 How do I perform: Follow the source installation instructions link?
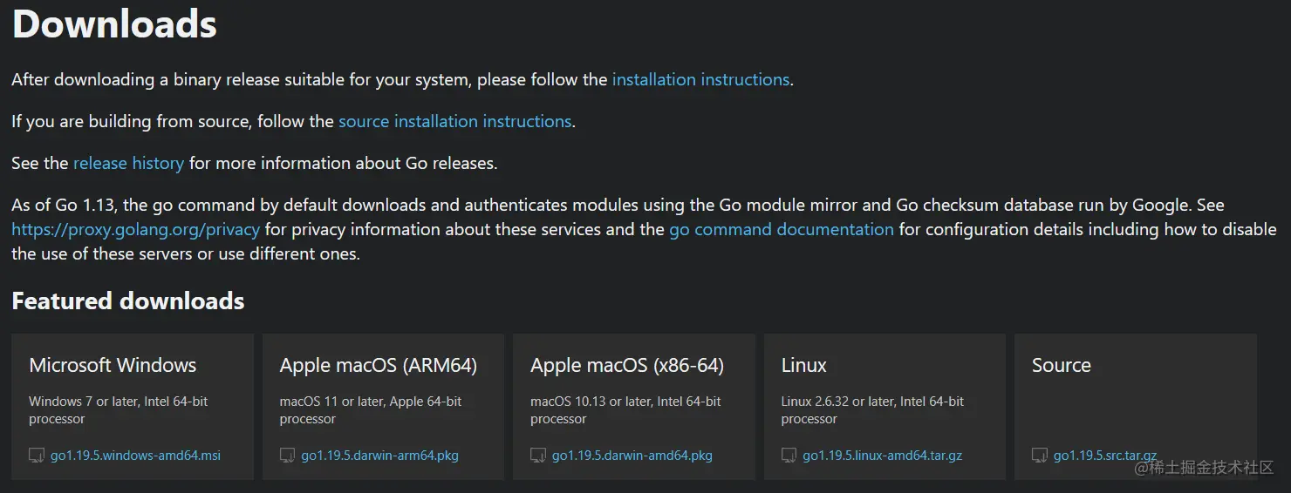pos(454,121)
